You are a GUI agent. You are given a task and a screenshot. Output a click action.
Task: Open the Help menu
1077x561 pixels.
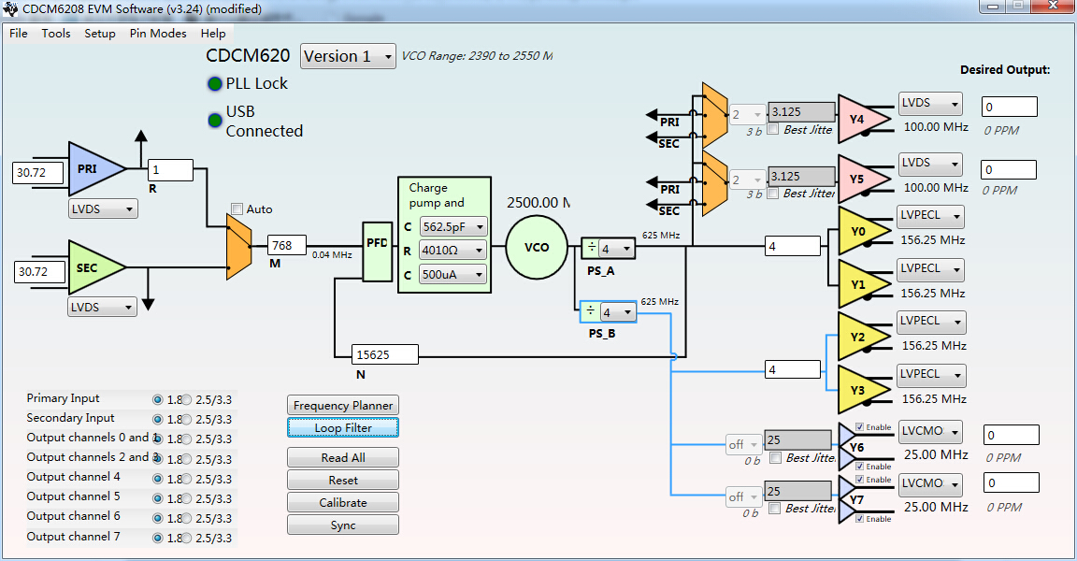(x=213, y=33)
